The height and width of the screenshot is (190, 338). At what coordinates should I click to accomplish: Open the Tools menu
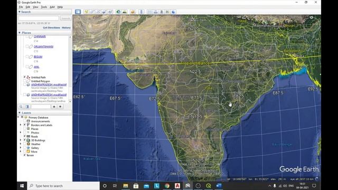pos(44,7)
